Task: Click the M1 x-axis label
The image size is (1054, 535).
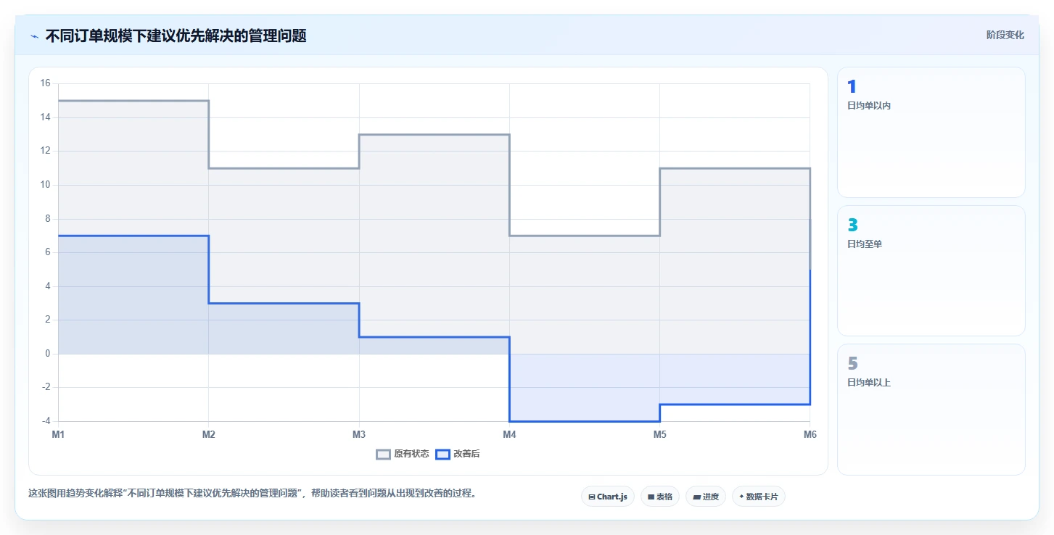Action: pos(58,434)
